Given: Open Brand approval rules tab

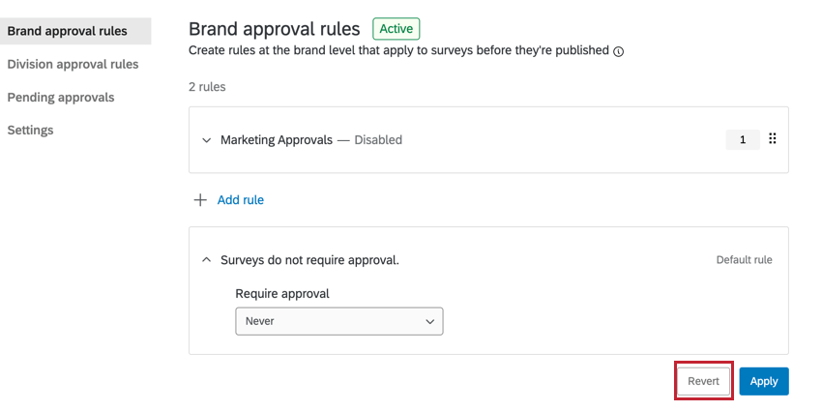Looking at the screenshot, I should tap(67, 31).
